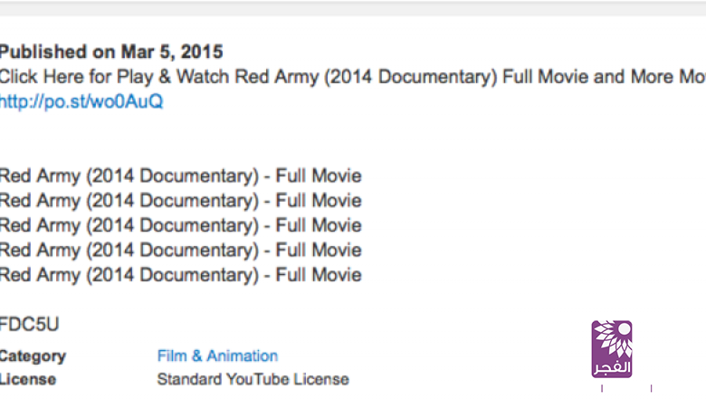Select the fifth Red Army Full Movie line
706x408 pixels.
180,275
